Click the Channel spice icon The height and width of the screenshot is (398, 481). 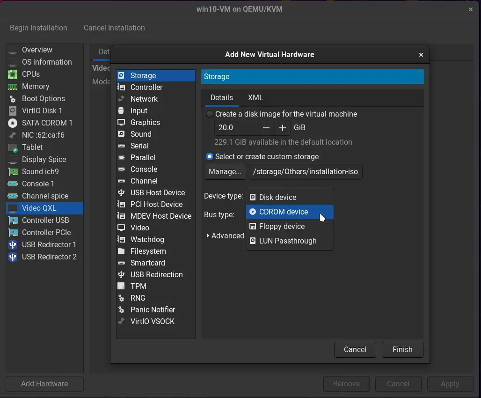coord(13,196)
